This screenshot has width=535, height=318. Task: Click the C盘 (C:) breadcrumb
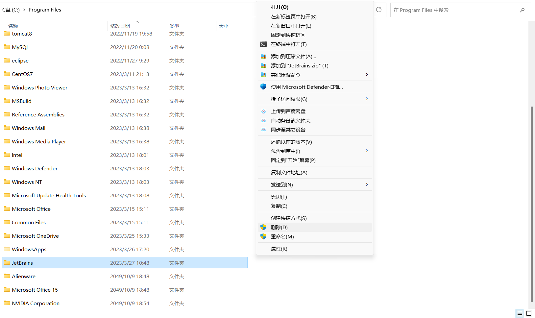click(x=11, y=10)
